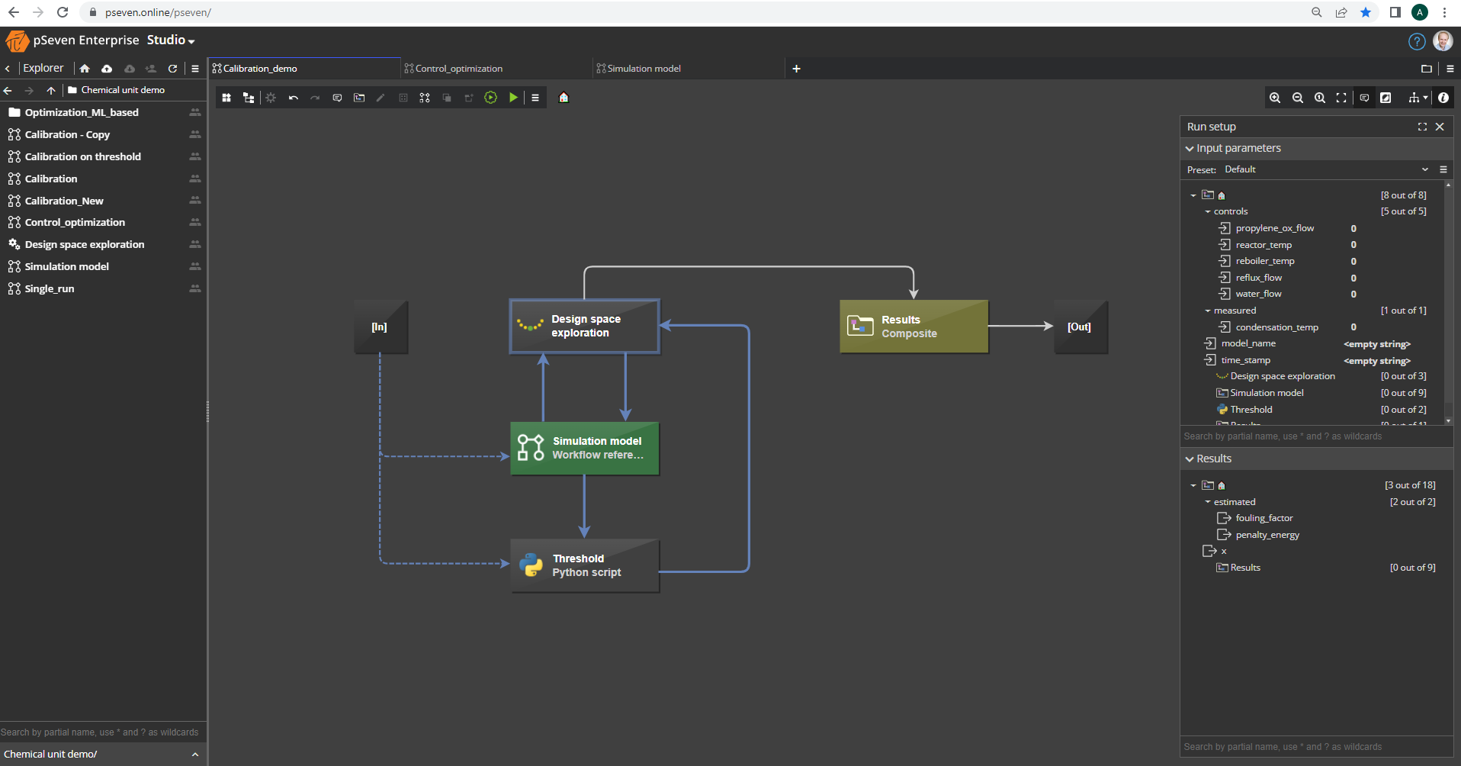This screenshot has height=766, width=1461.
Task: Undo the last workflow edit
Action: (x=293, y=98)
